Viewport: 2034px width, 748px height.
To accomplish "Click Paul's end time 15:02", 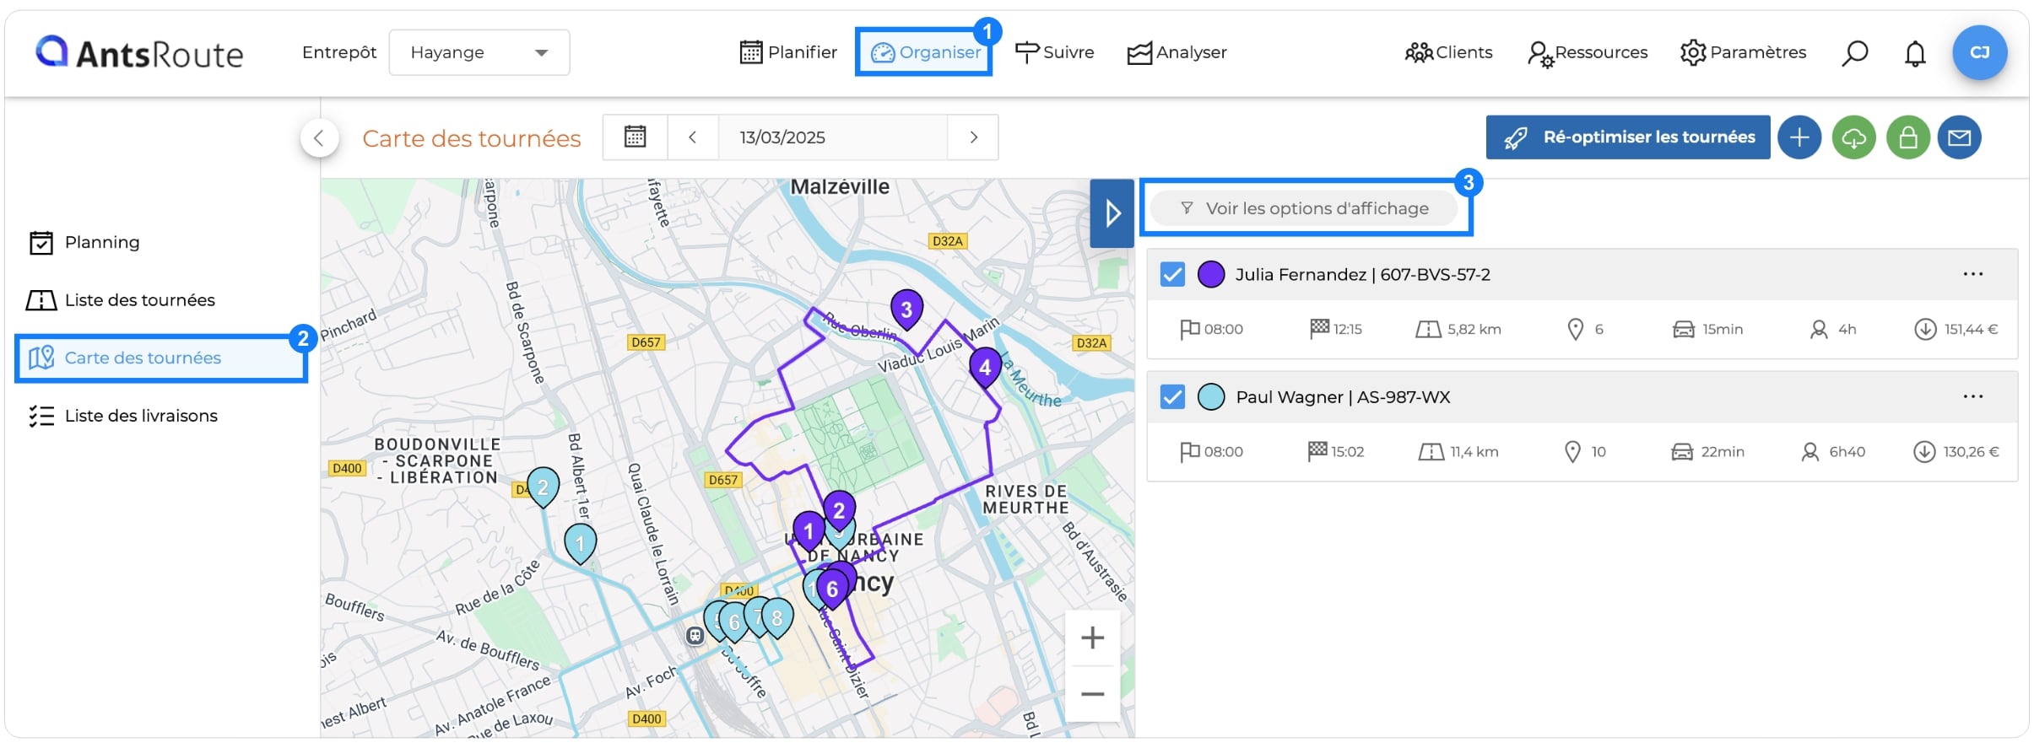I will pyautogui.click(x=1335, y=451).
